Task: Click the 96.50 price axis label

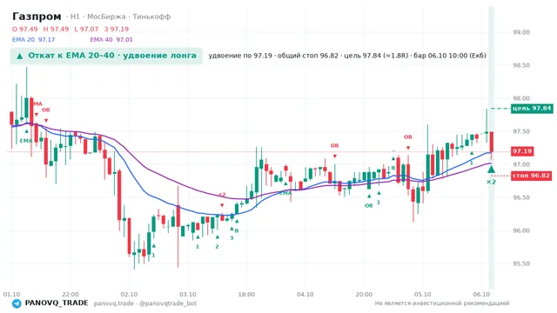Action: (x=521, y=197)
